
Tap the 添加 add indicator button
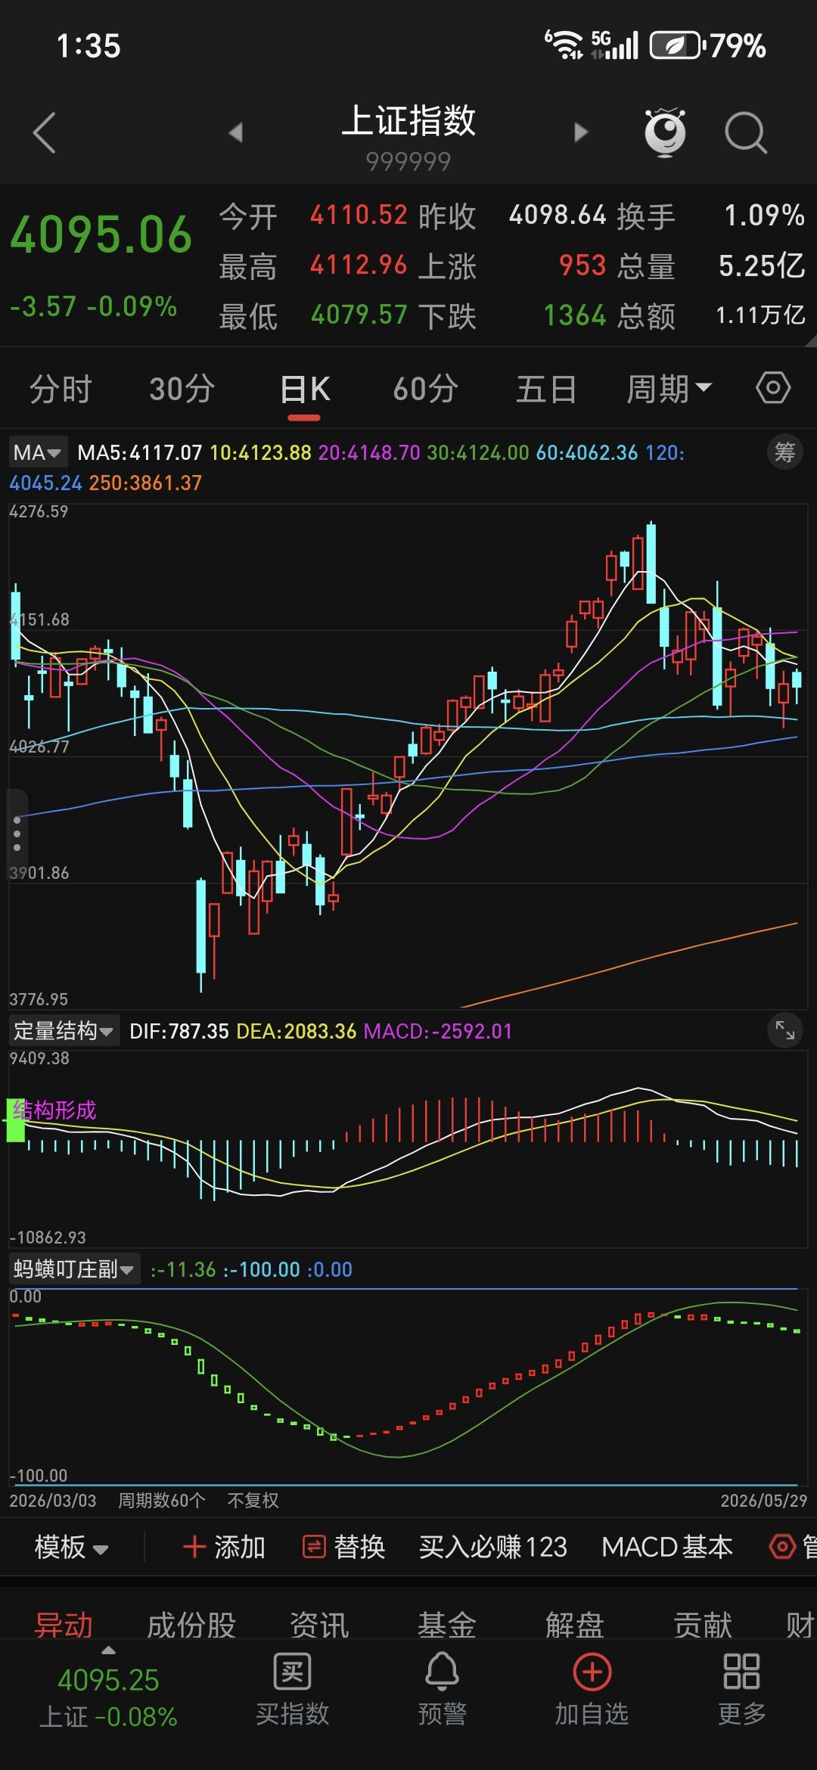click(x=224, y=1547)
